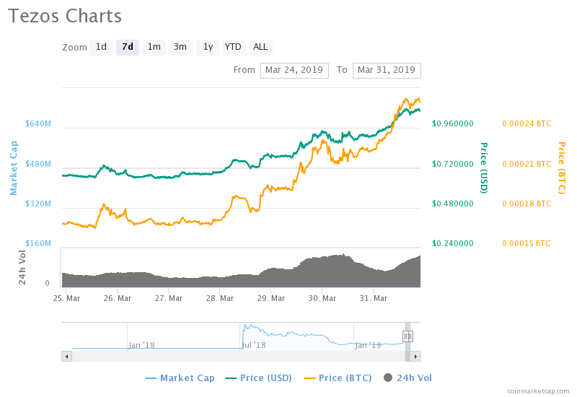This screenshot has height=397, width=577.
Task: Toggle Price (USD) series in legend
Action: pos(263,378)
